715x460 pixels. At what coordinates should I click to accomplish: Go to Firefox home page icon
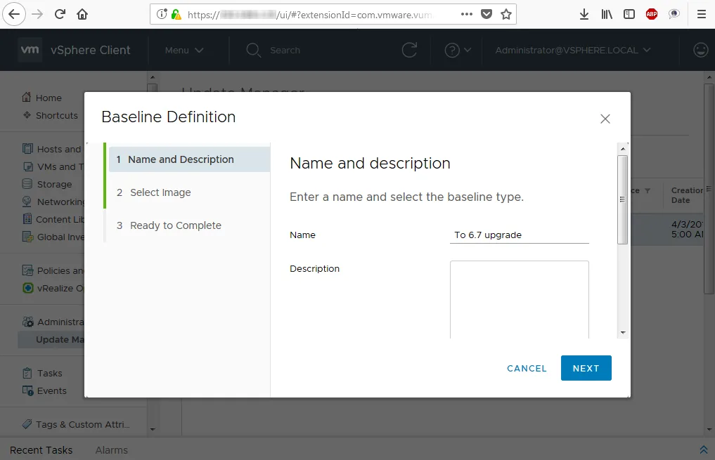coord(82,14)
